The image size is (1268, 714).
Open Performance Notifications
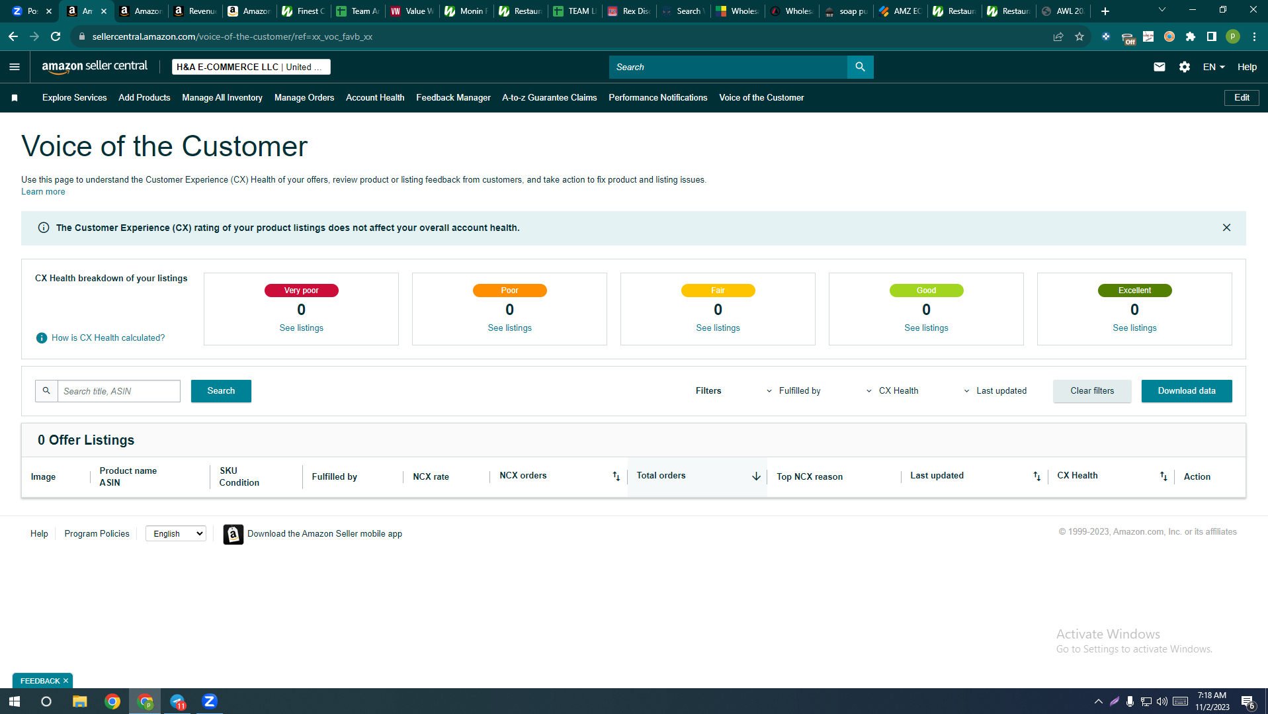click(x=658, y=98)
